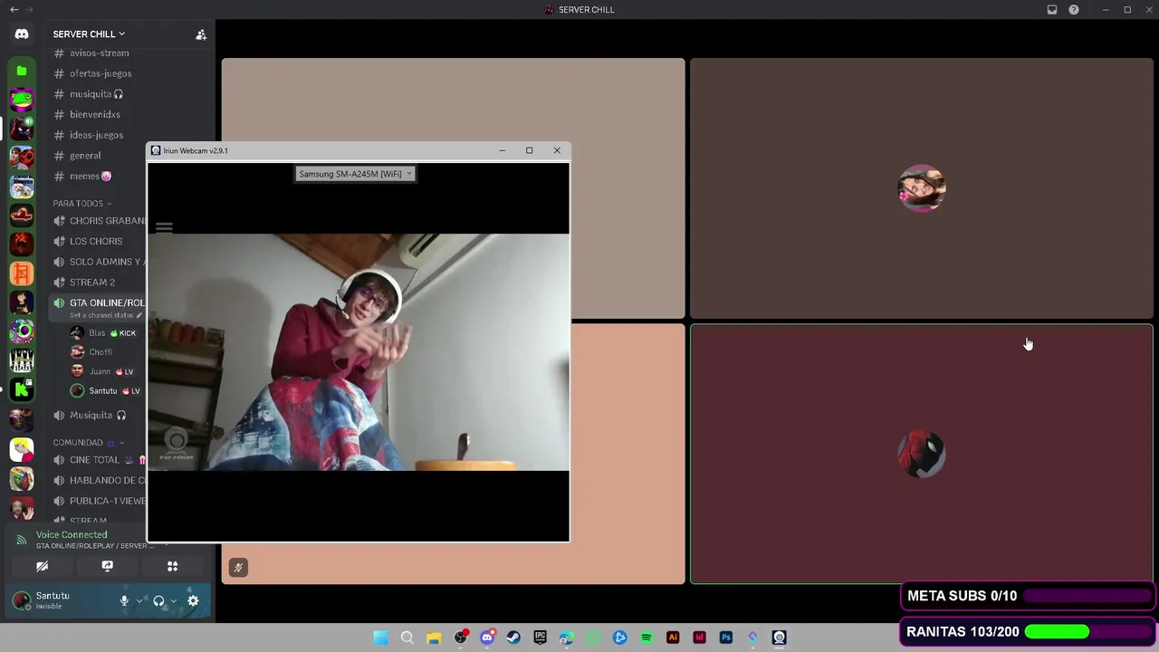Open Spotify from taskbar
The height and width of the screenshot is (652, 1159).
coord(647,638)
